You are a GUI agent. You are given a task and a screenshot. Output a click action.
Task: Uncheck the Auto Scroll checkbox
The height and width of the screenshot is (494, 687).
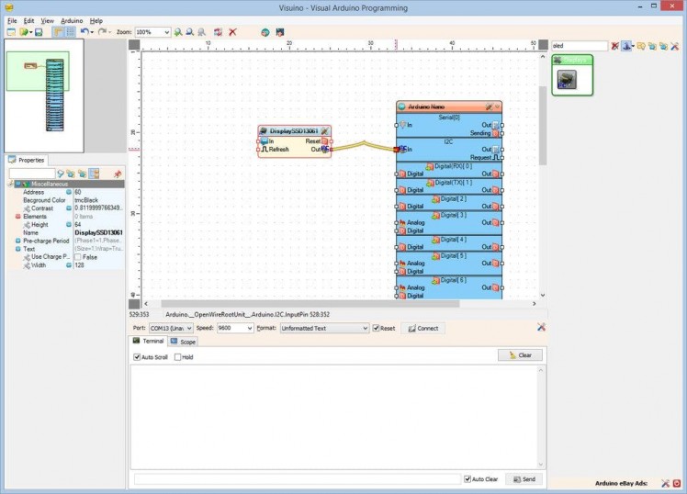tap(138, 357)
